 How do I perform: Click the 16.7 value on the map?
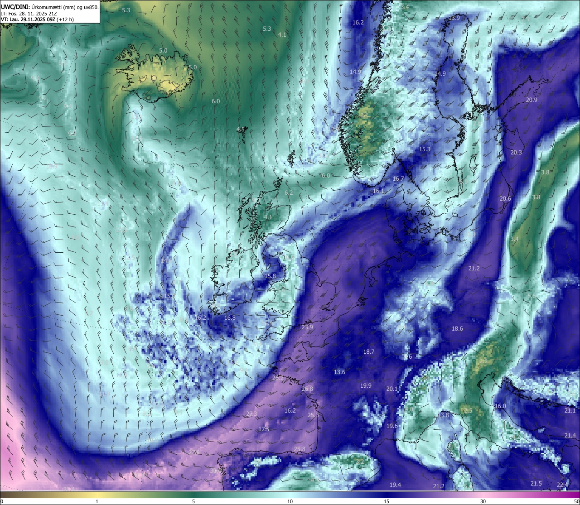coord(398,179)
